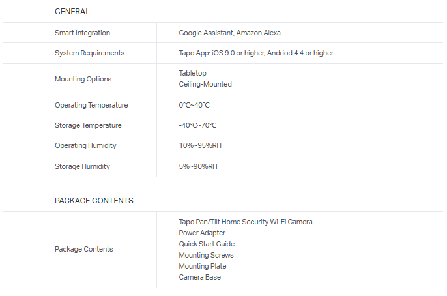Click the Tapo Pan/Tilt Home Security Camera line
Viewport: 447px width, 296px height.
(x=245, y=222)
